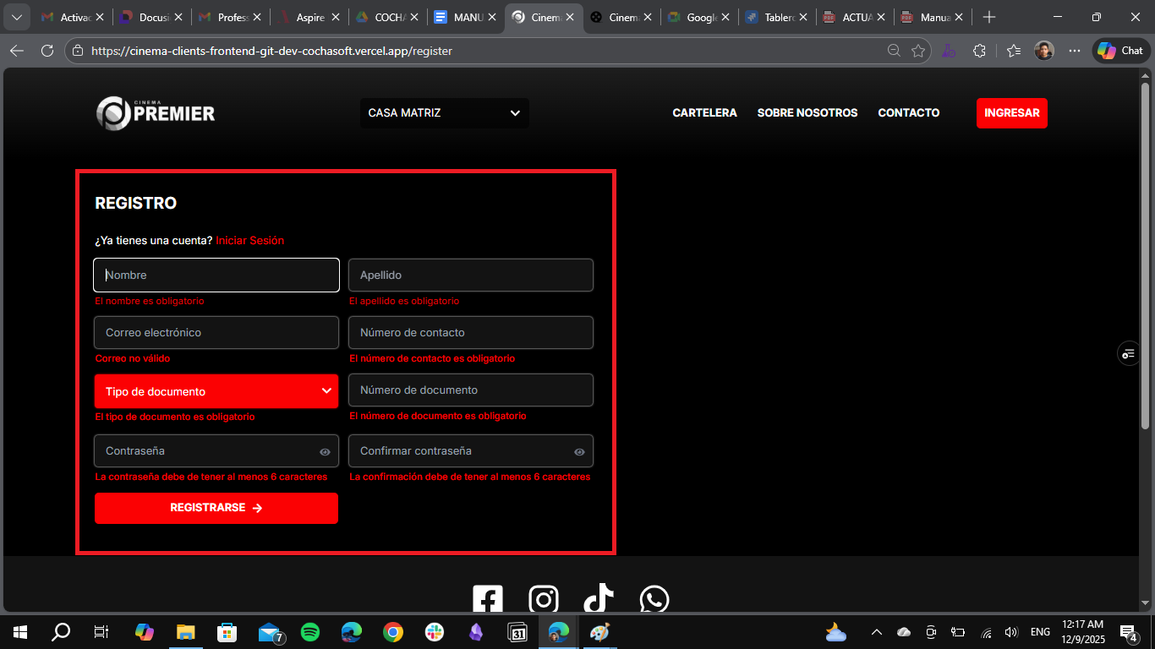
Task: Open the Tipo de documento dropdown
Action: point(216,391)
